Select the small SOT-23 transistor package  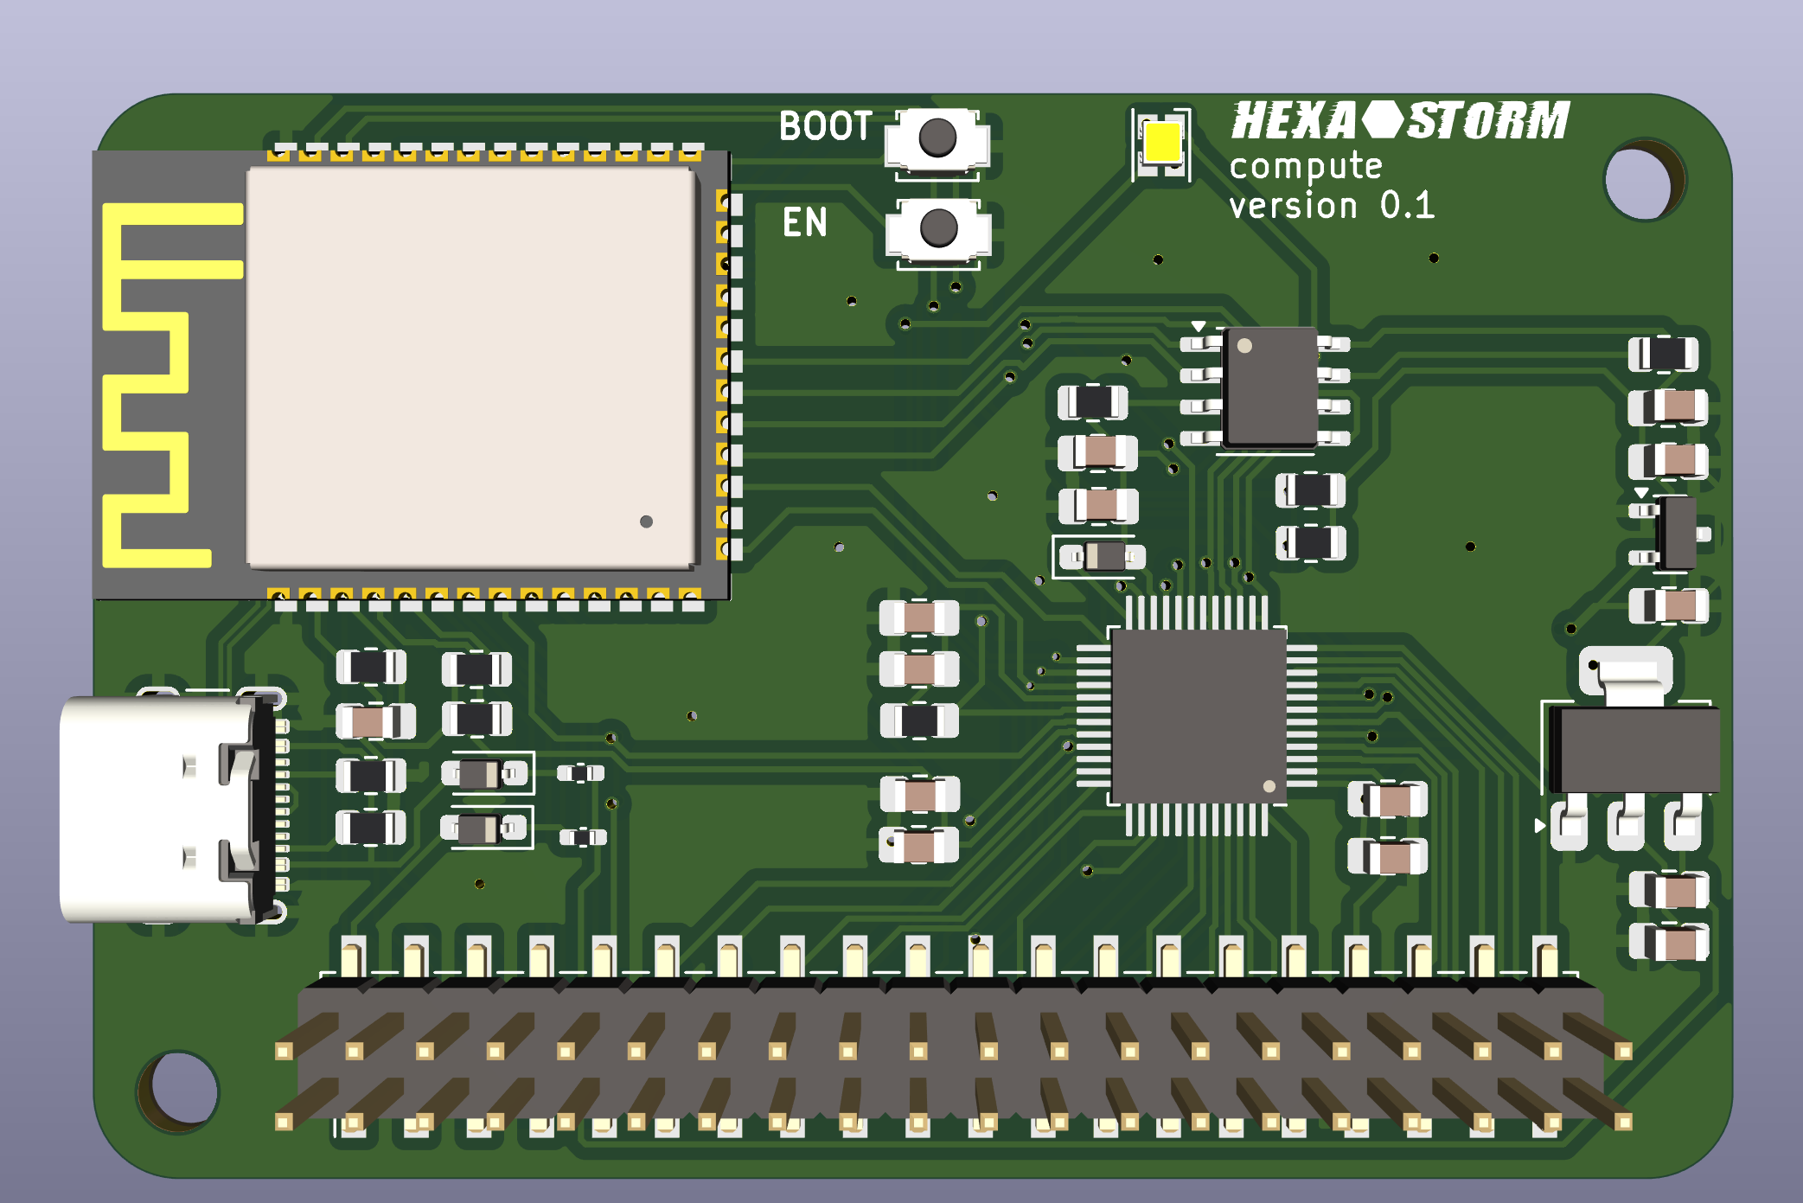click(x=1672, y=534)
